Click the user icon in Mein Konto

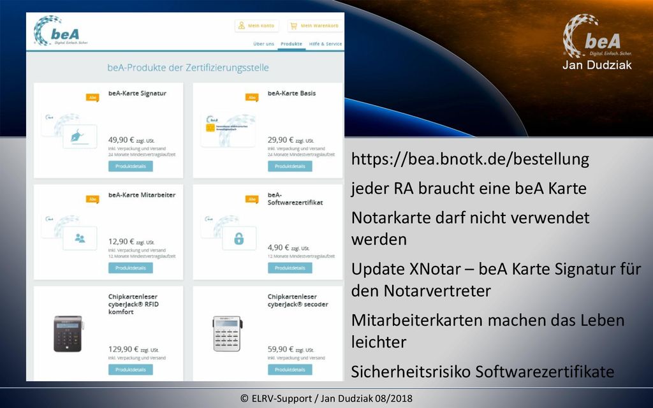point(242,25)
